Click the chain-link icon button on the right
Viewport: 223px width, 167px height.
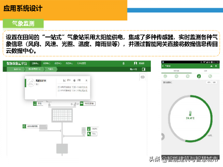[142, 77]
